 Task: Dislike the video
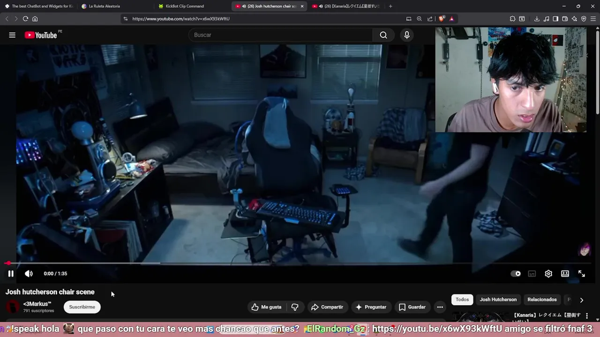tap(295, 307)
